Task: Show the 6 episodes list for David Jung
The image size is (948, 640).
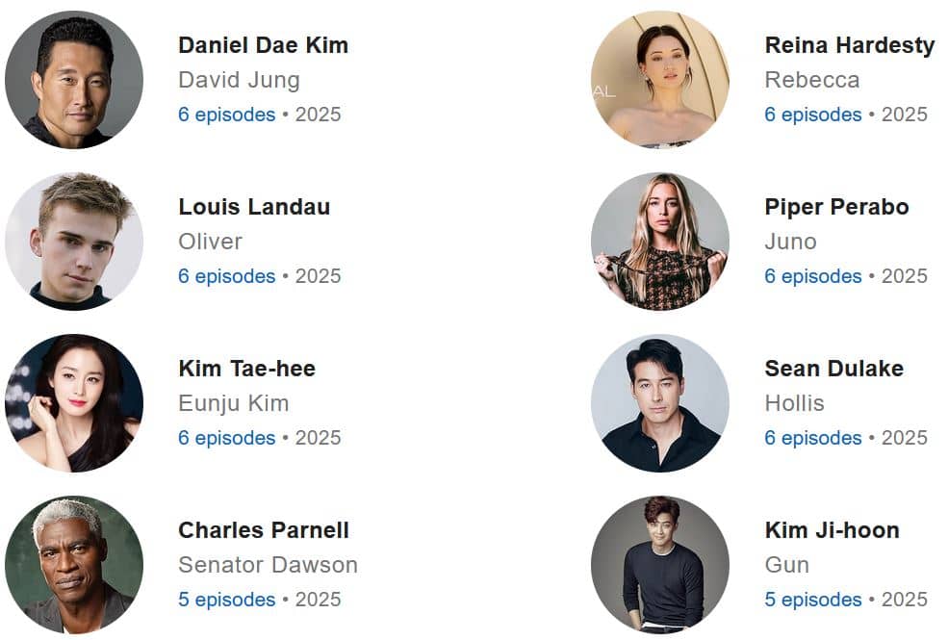Action: (226, 115)
